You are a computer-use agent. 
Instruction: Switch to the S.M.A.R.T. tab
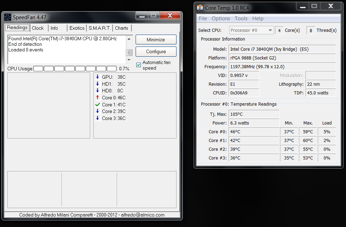coord(100,28)
